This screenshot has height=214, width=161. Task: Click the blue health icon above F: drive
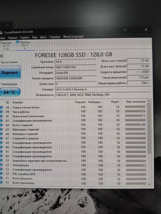click(x=17, y=42)
